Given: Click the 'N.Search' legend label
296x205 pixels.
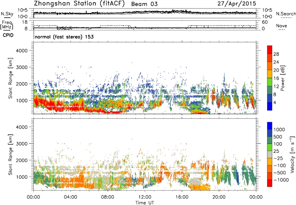Looking at the screenshot, I should 286,14.
